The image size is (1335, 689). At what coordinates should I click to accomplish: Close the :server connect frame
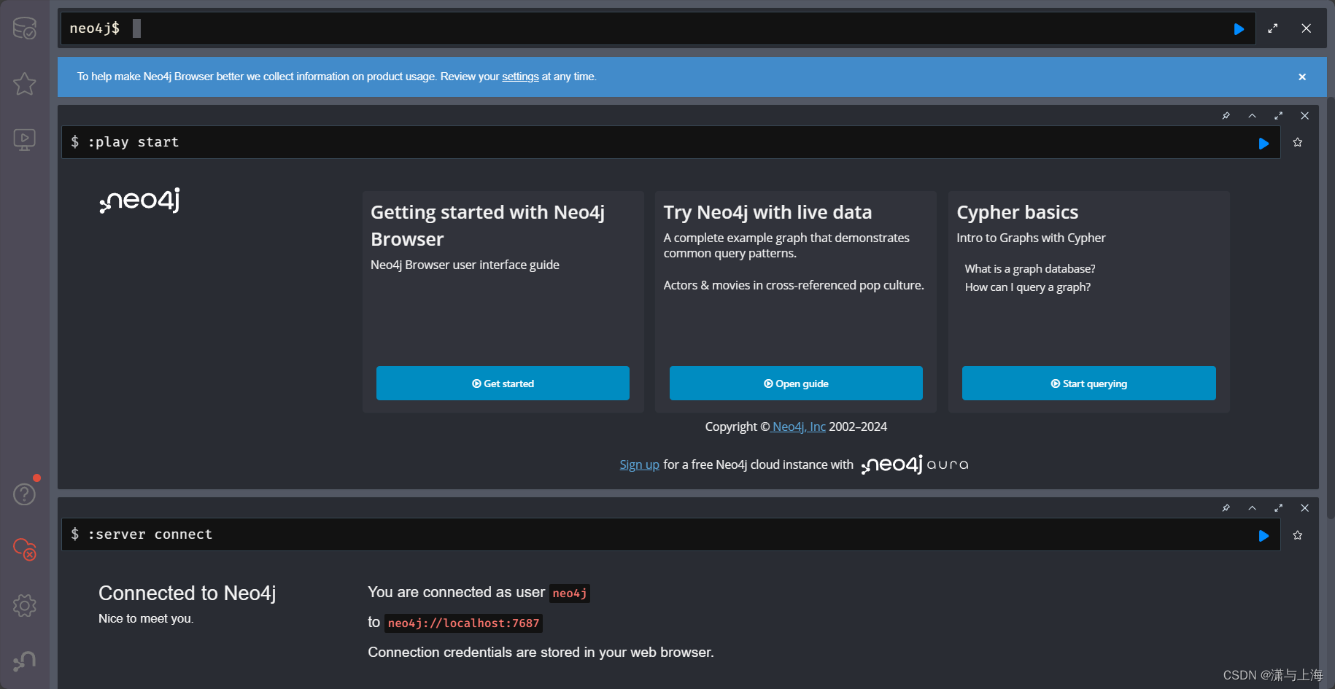[1305, 508]
